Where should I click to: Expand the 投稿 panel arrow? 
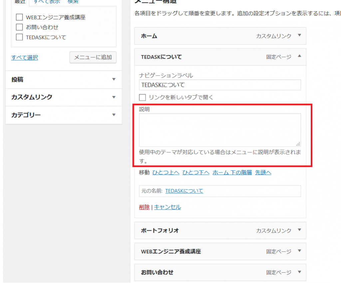click(x=114, y=79)
